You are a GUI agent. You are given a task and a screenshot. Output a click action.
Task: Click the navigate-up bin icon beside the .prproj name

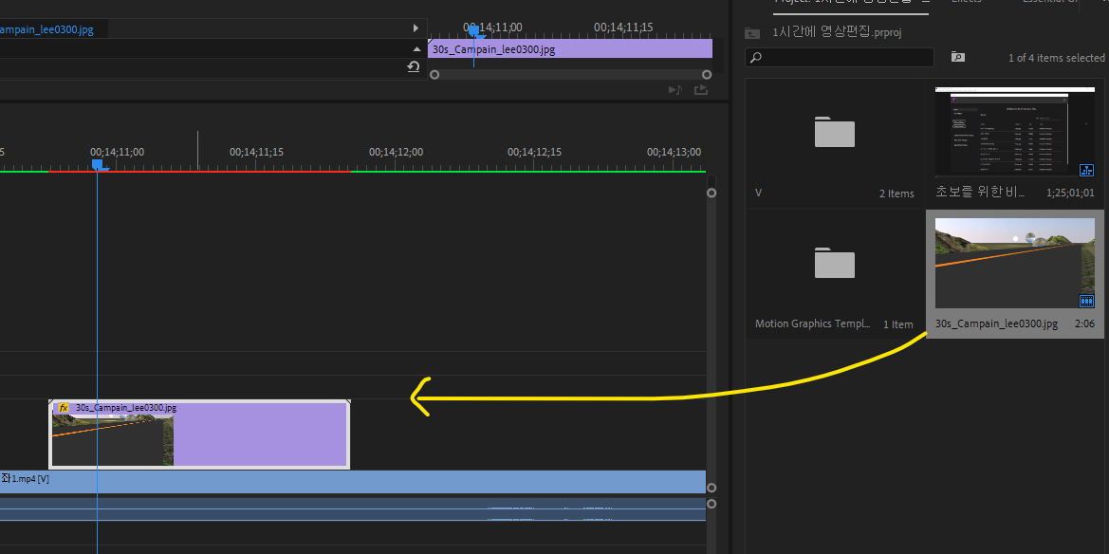752,32
